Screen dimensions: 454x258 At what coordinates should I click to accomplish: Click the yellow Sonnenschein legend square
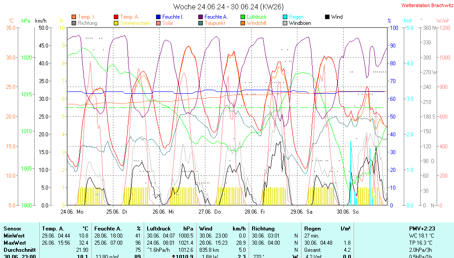click(x=117, y=23)
